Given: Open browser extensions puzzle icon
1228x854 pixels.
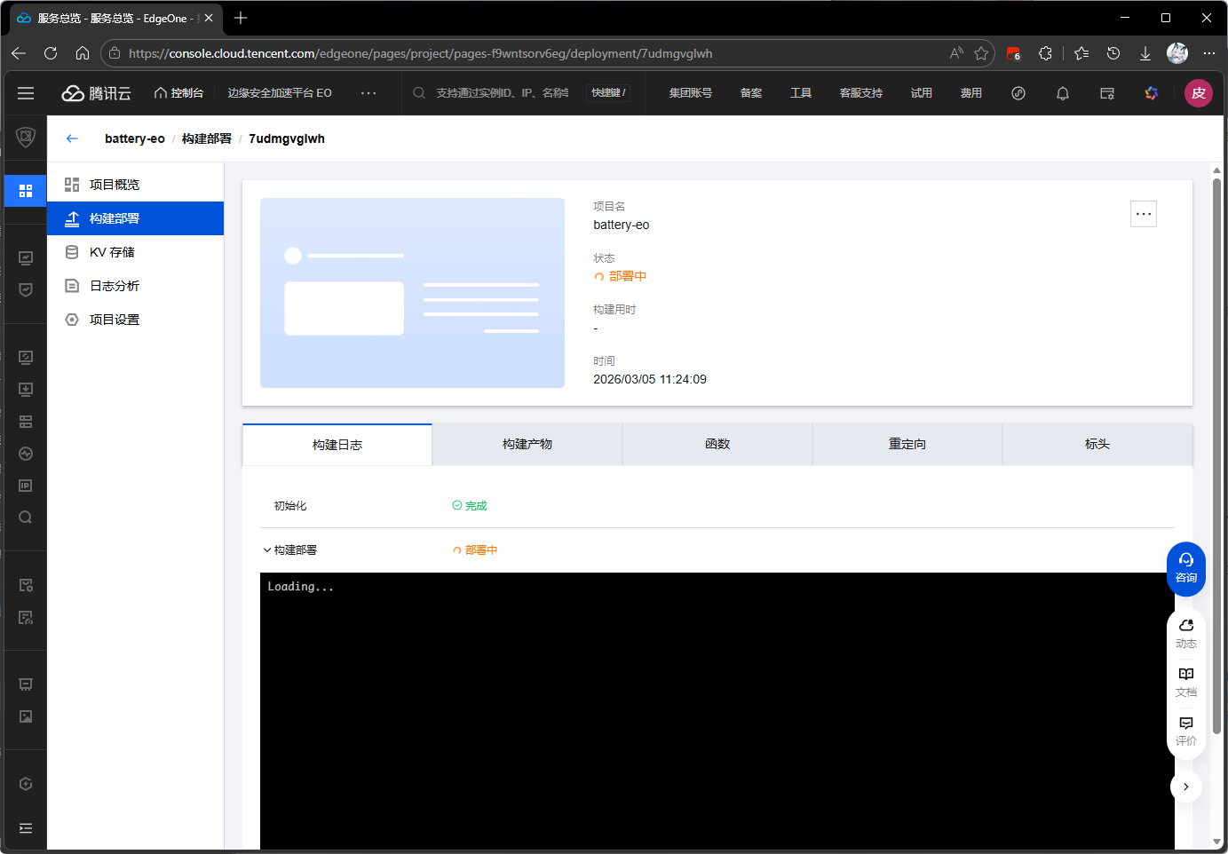Looking at the screenshot, I should tap(1045, 53).
